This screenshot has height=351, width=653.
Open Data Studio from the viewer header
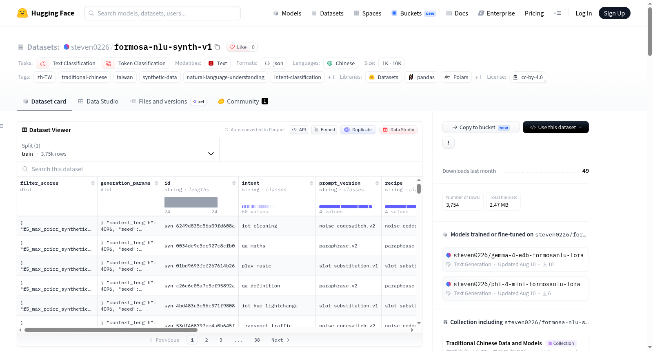pos(398,130)
